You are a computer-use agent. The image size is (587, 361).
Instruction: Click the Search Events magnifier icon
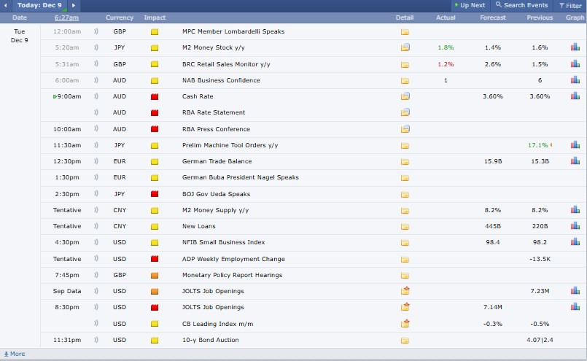(x=499, y=5)
